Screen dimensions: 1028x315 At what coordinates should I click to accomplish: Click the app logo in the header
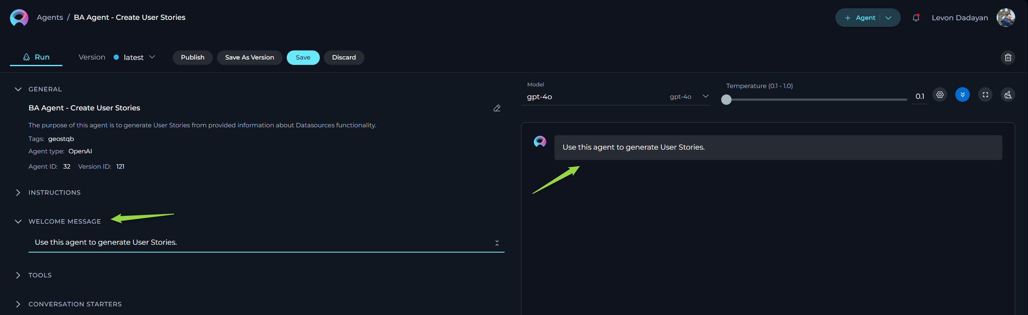pyautogui.click(x=19, y=18)
